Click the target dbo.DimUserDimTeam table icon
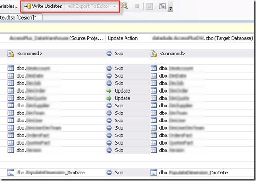 point(153,128)
